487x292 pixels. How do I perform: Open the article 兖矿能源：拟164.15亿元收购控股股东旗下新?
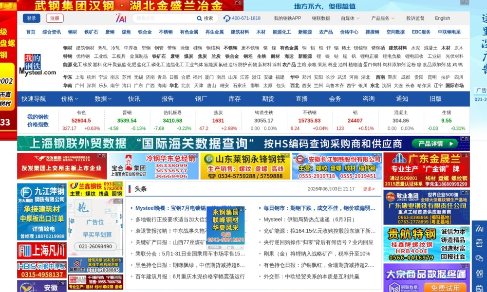pos(319,231)
